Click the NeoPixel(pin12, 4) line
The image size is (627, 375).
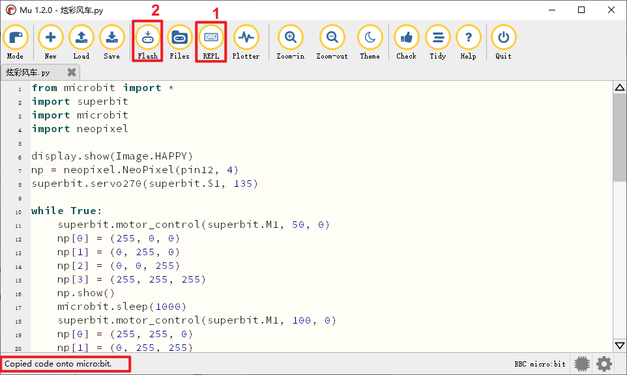coord(135,170)
